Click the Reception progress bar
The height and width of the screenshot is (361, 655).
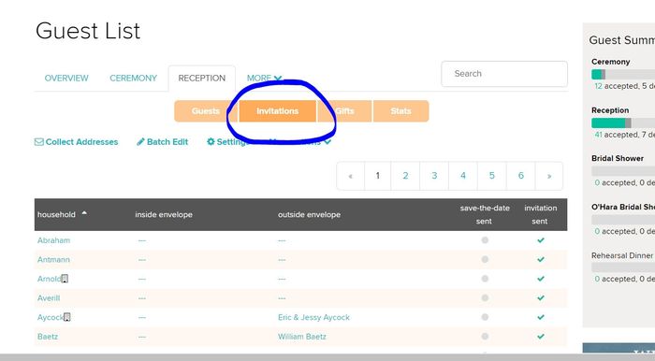click(x=623, y=123)
